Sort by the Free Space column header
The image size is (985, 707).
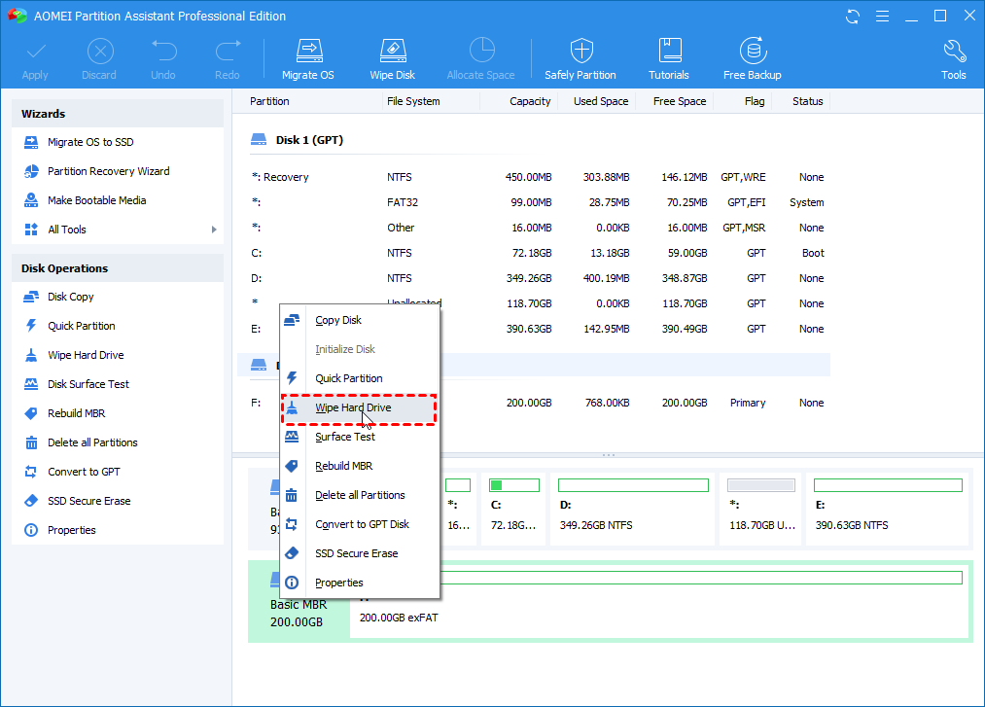point(680,101)
